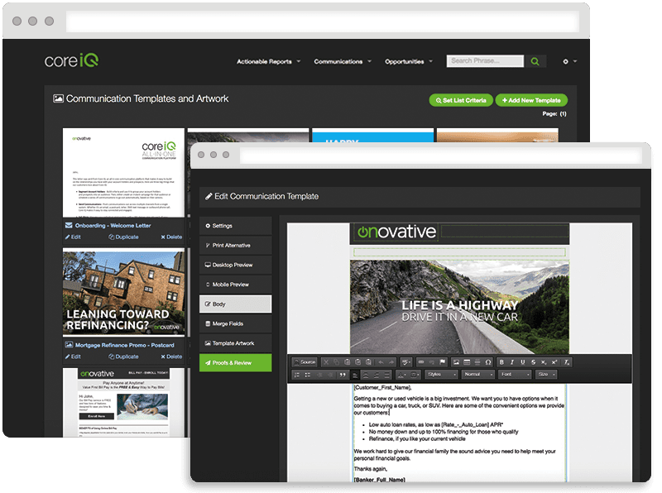
Task: Click the Paste icon in editor toolbar
Action: (347, 362)
